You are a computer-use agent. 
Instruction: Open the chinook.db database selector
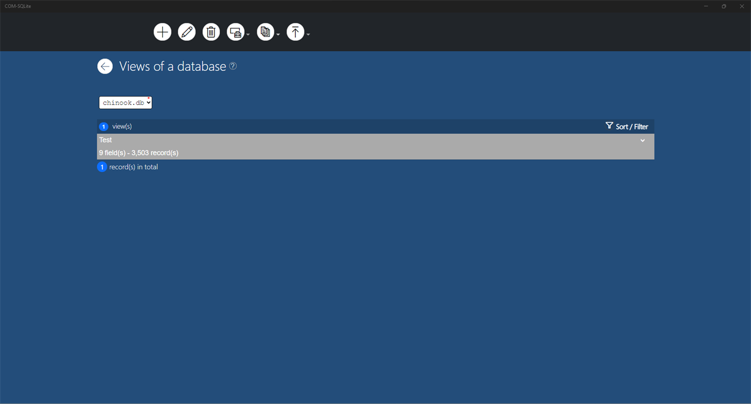(126, 102)
